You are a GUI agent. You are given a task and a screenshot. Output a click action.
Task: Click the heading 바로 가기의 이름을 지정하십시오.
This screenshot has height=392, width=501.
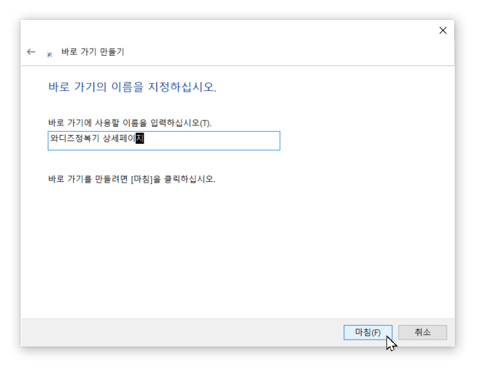click(x=132, y=87)
